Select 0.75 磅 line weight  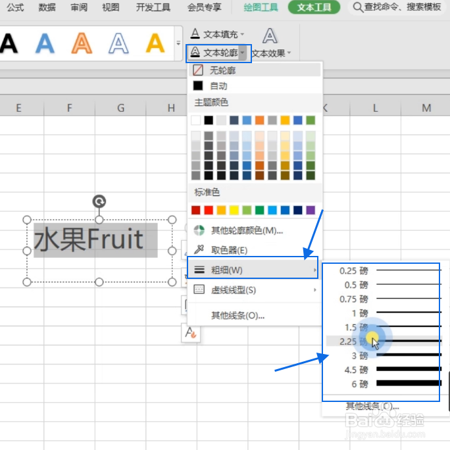click(x=384, y=299)
